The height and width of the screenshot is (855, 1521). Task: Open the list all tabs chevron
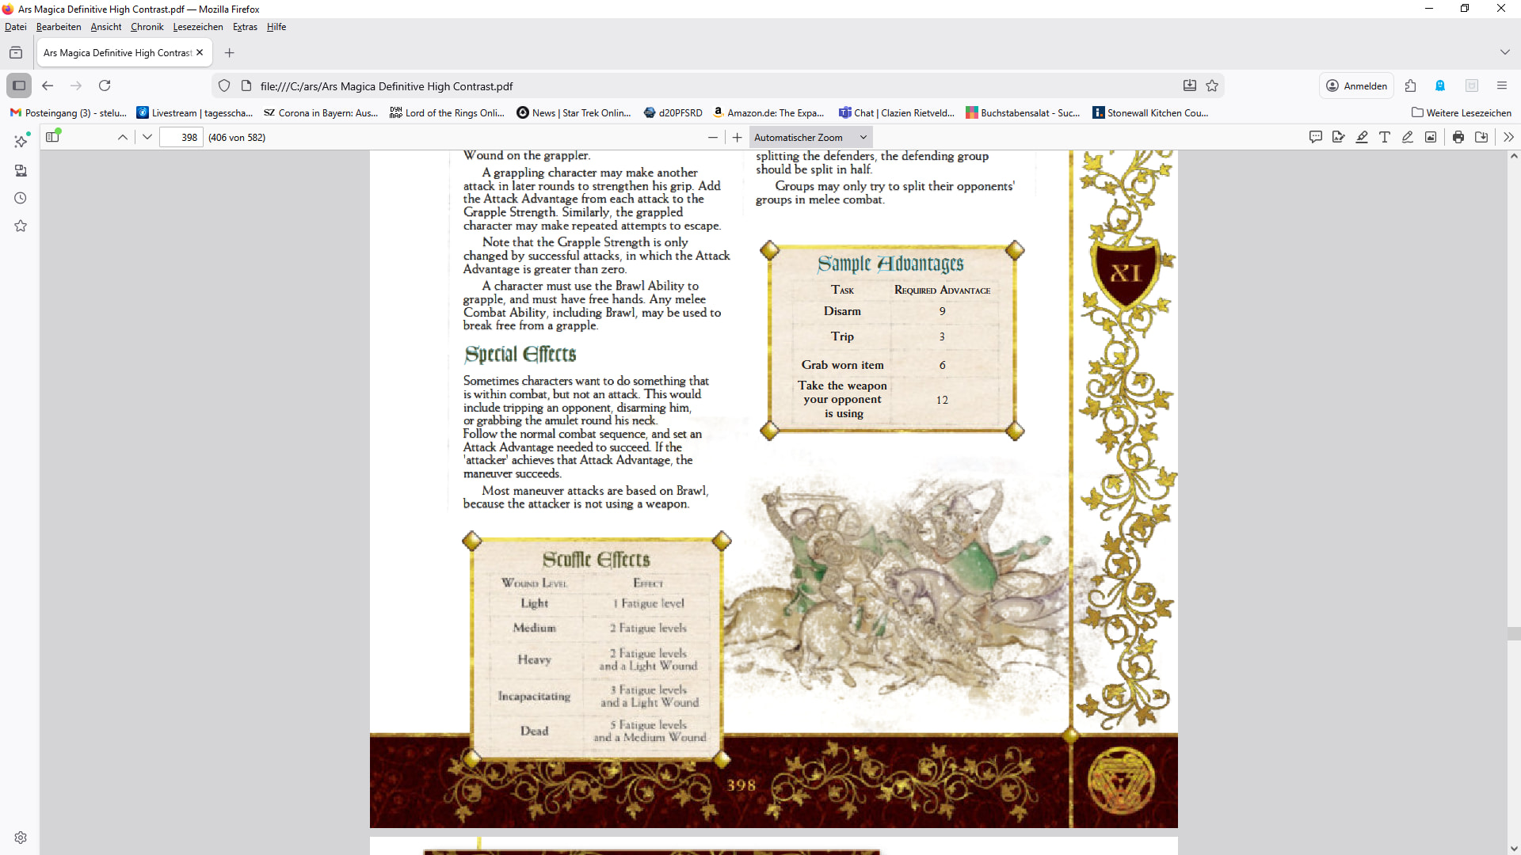point(1504,52)
